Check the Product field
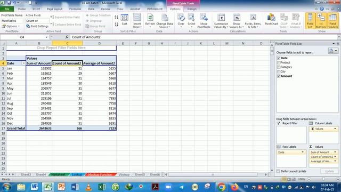341x192 pixels. (279, 62)
